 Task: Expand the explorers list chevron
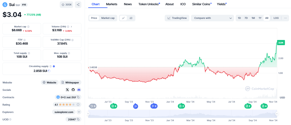click(79, 112)
